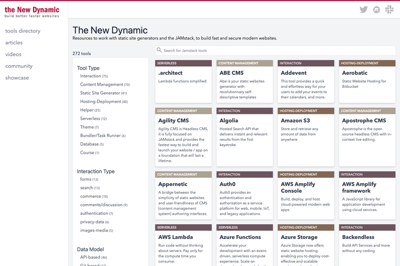Open the Azure Storage card
The image size is (400, 266).
[x=306, y=245]
